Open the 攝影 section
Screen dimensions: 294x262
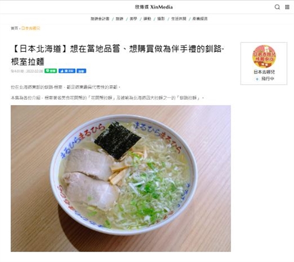[161, 19]
